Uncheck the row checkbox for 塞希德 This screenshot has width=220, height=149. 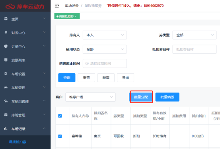click(x=60, y=136)
